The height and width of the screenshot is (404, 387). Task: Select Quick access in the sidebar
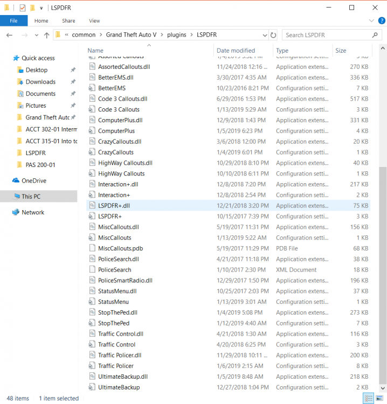click(38, 58)
